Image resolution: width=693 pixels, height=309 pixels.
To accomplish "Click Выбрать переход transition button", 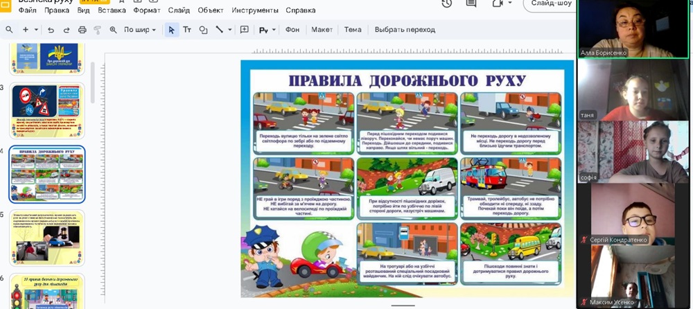I will tap(405, 30).
